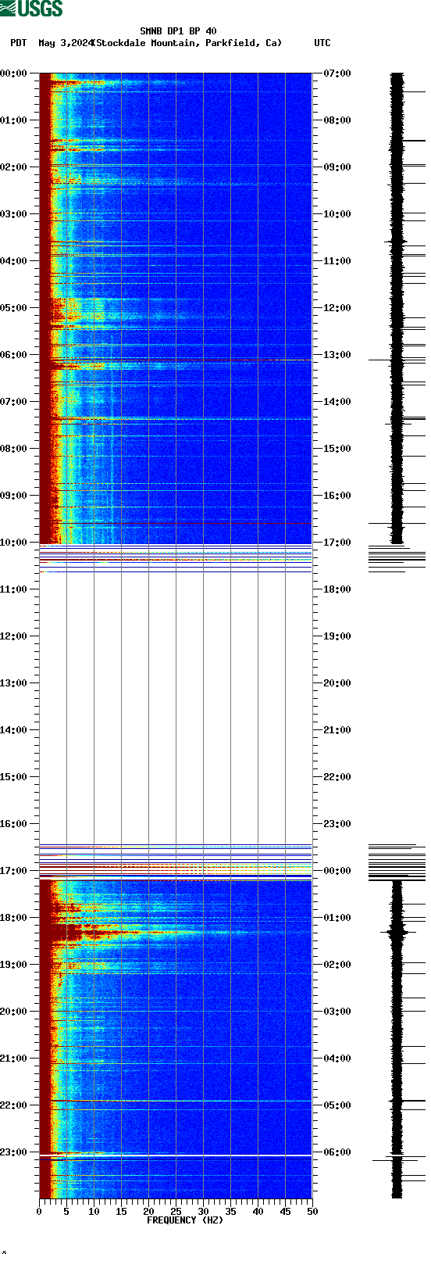
Task: Click the 17:00 PDT time label
Action: tap(13, 871)
